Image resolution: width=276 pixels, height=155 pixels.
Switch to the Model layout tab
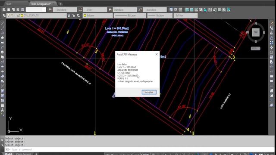tap(8, 154)
